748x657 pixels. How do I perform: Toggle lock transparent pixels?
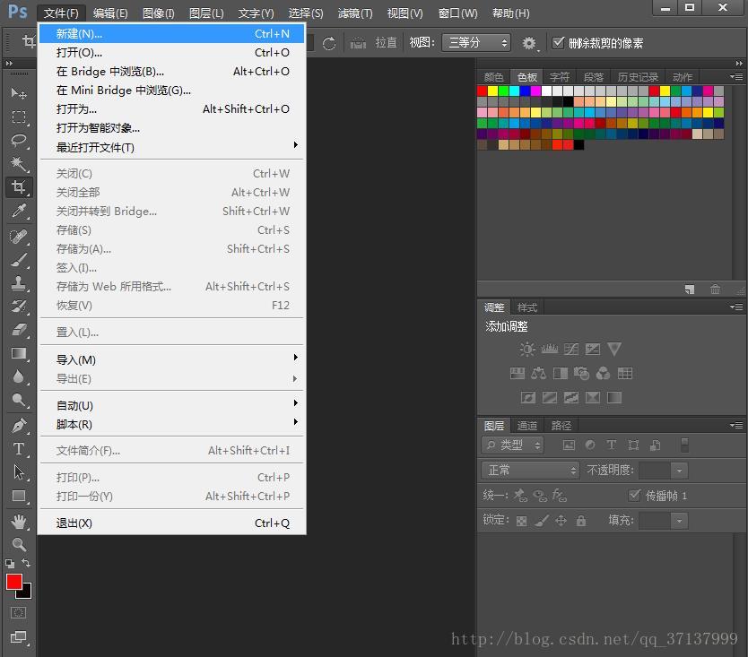click(x=521, y=521)
